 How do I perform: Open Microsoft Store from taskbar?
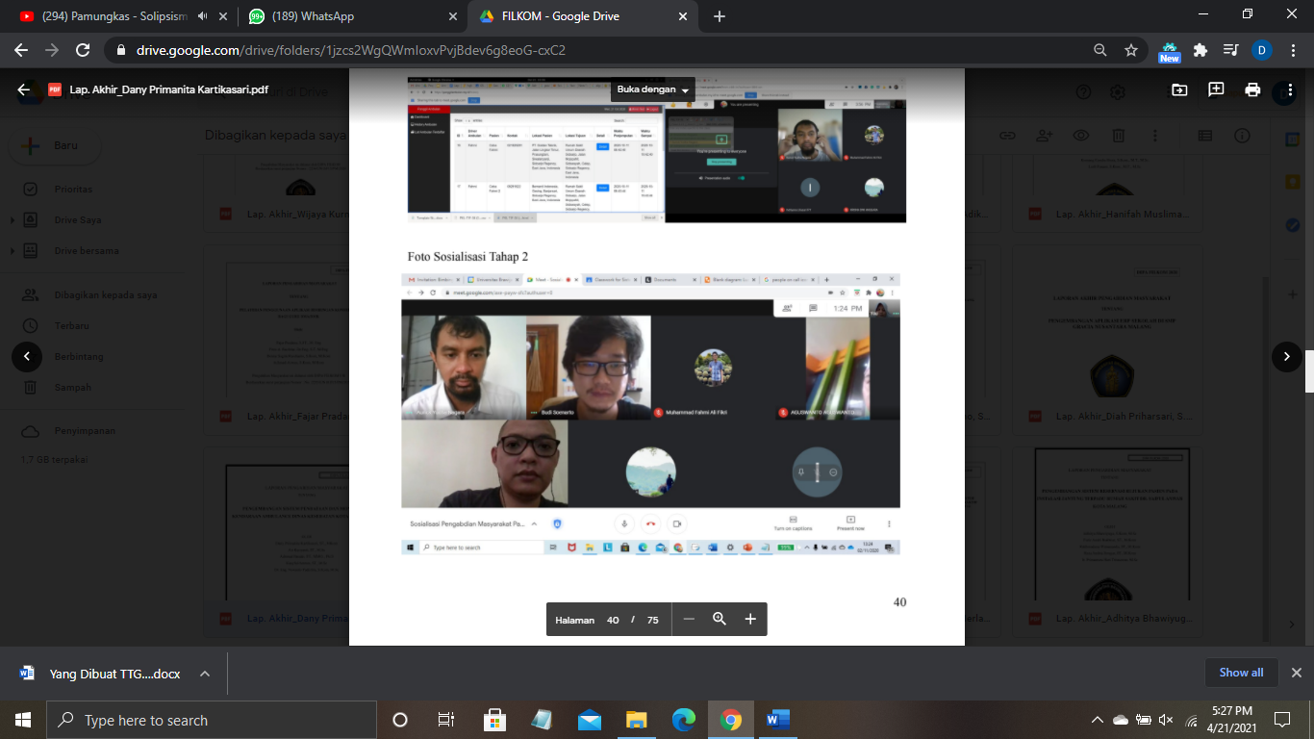point(494,720)
